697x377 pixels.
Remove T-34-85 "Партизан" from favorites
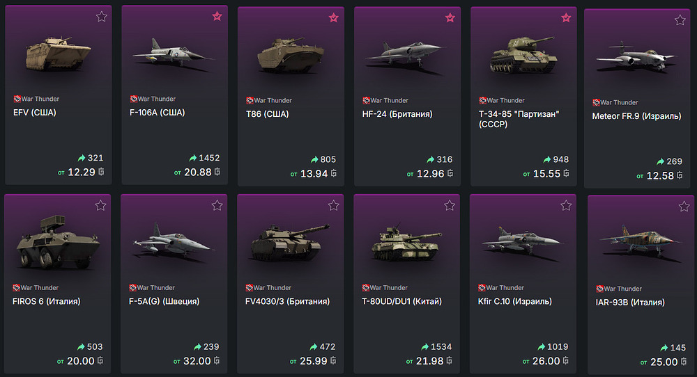[565, 17]
